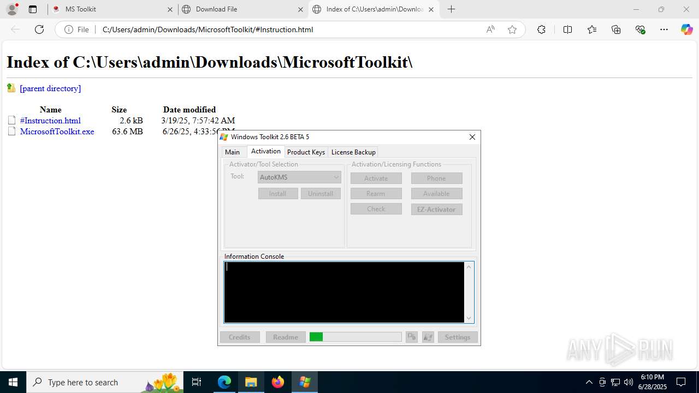The image size is (699, 393).
Task: Click the Phone activation button
Action: 436,178
